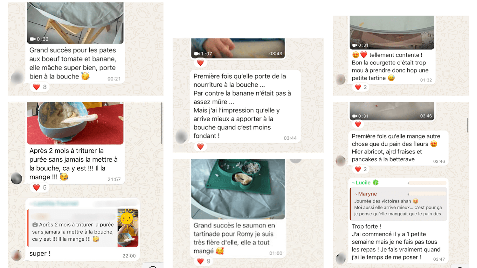Play the 0:32 video clip
The image size is (477, 268).
75,23
